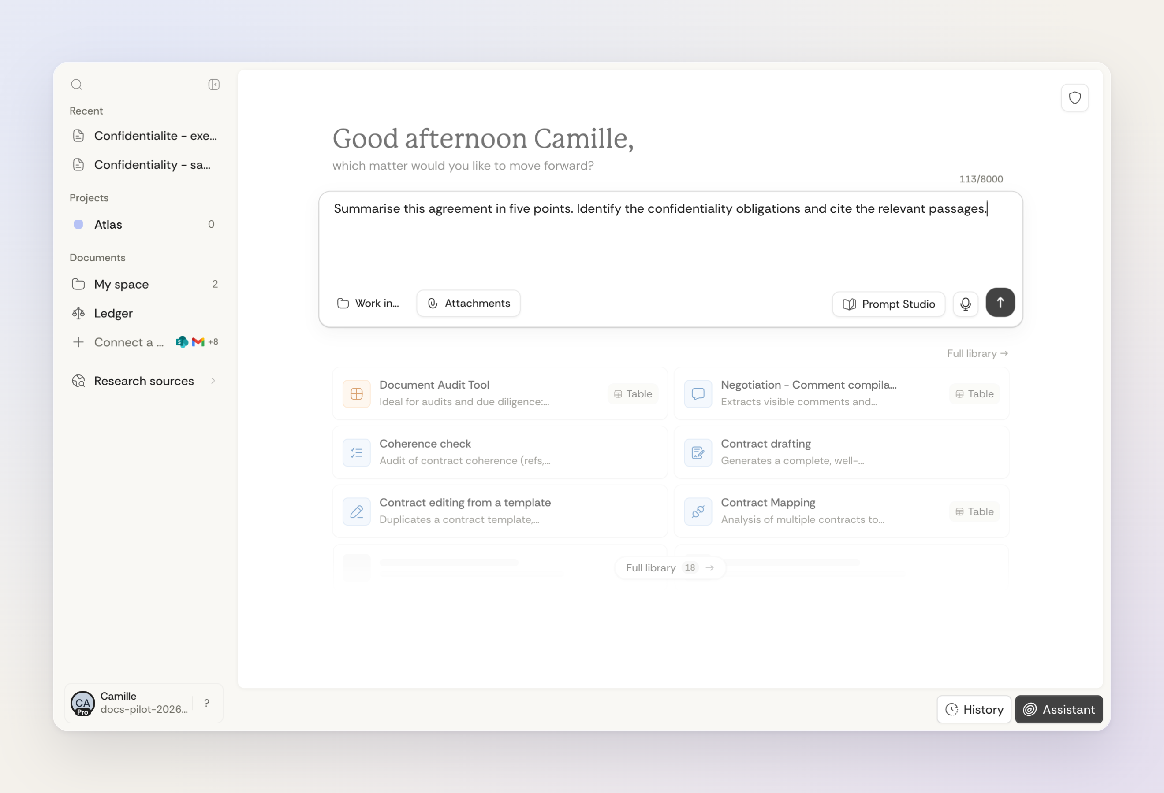The height and width of the screenshot is (793, 1164).
Task: Send the prompt with the arrow button
Action: point(1000,302)
